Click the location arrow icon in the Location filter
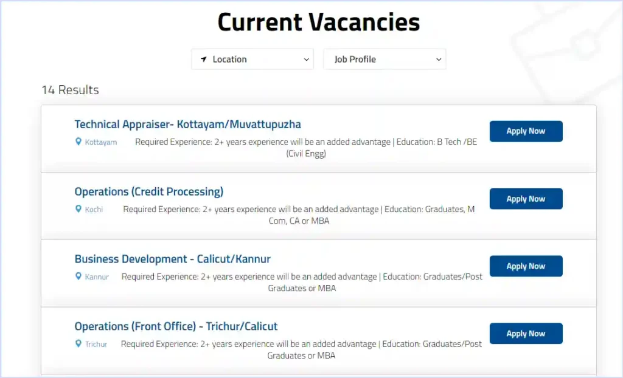This screenshot has width=623, height=378. pyautogui.click(x=203, y=60)
